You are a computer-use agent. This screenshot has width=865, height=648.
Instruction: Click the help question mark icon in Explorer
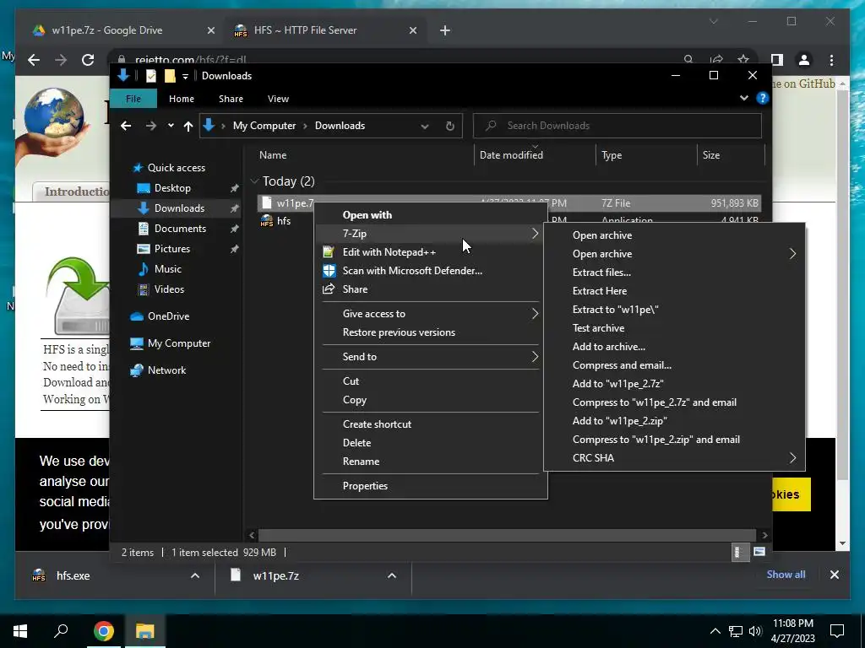point(763,98)
